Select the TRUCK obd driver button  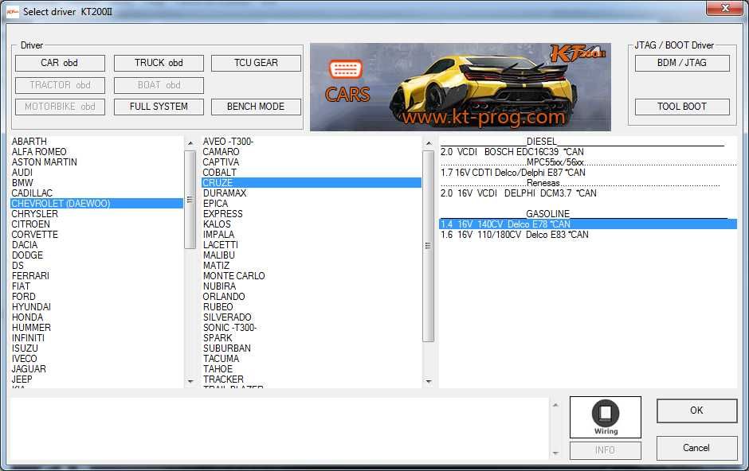[x=159, y=63]
